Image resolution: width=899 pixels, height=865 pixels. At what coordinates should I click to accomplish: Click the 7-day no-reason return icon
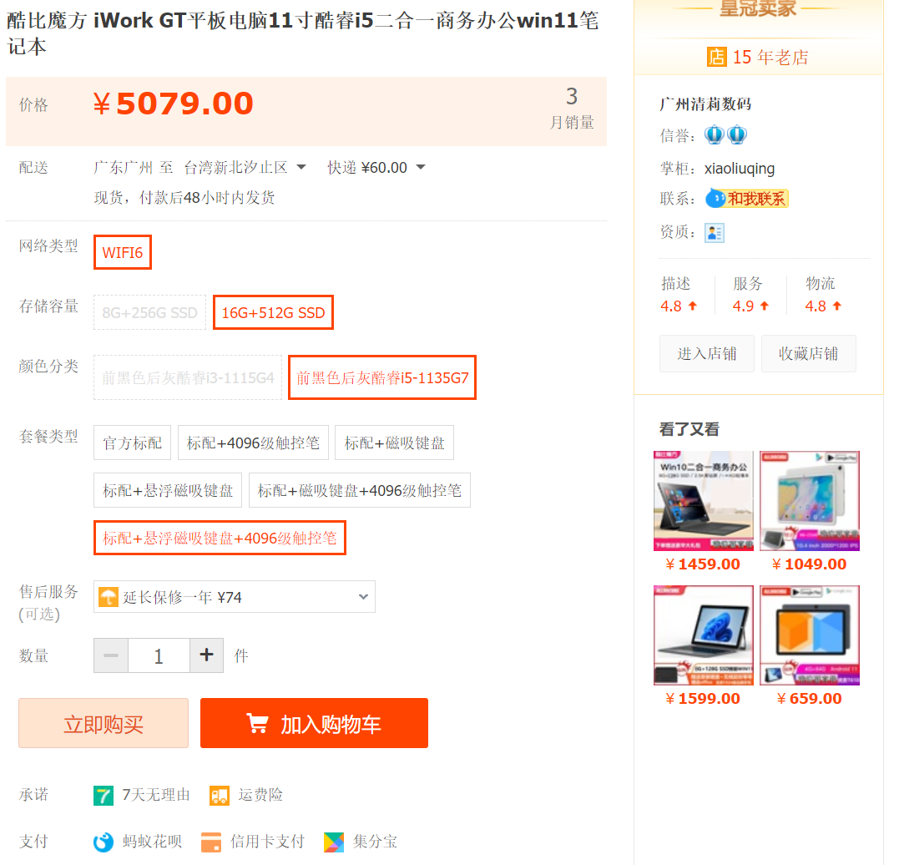tap(103, 795)
